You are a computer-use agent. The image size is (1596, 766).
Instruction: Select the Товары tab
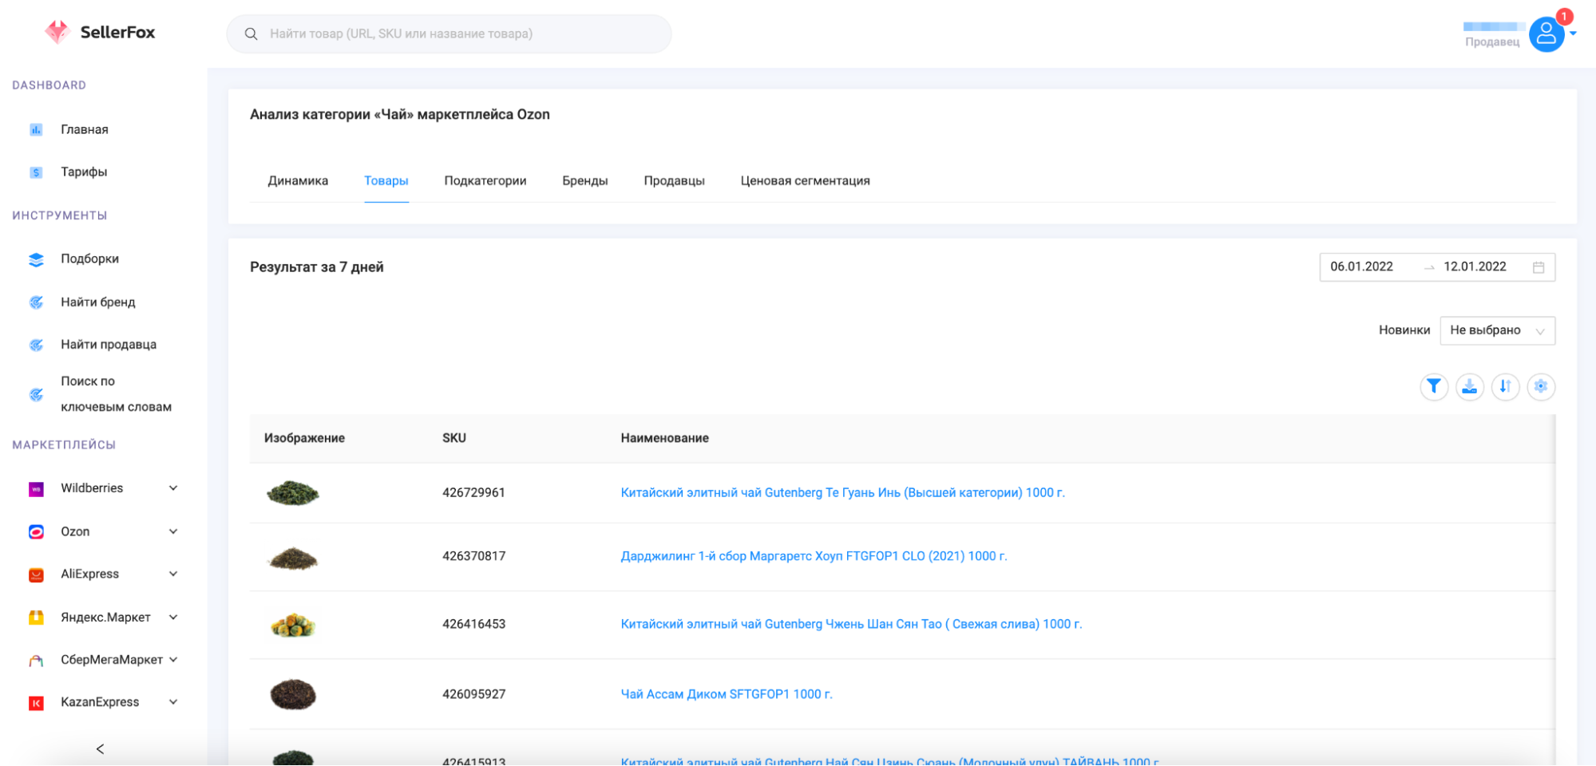386,181
